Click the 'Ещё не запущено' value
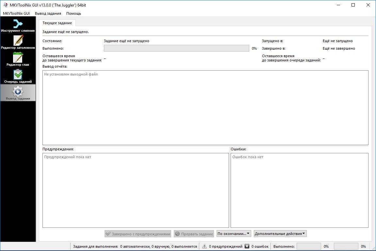The width and height of the screenshot is (376, 251). point(338,41)
